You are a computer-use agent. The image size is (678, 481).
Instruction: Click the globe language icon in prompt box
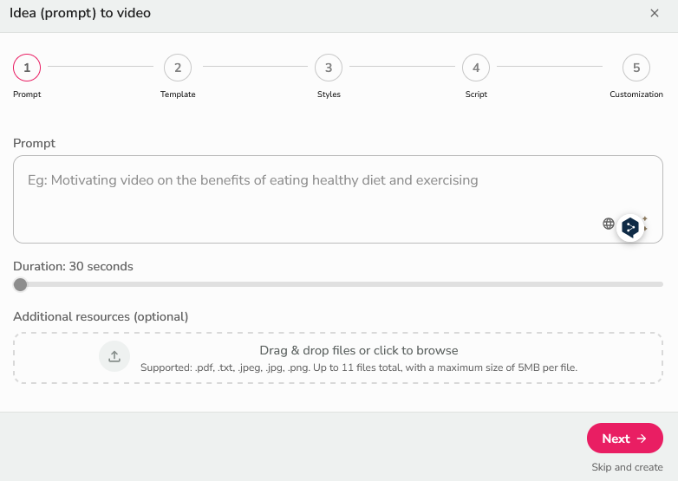tap(609, 224)
